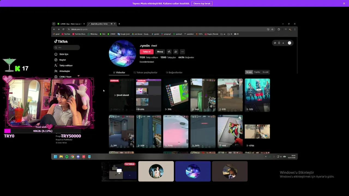Click the .rym0n profile picture

[122, 53]
